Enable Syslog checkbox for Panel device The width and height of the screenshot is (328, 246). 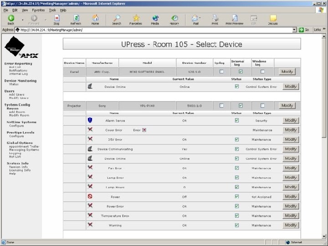tap(221, 72)
